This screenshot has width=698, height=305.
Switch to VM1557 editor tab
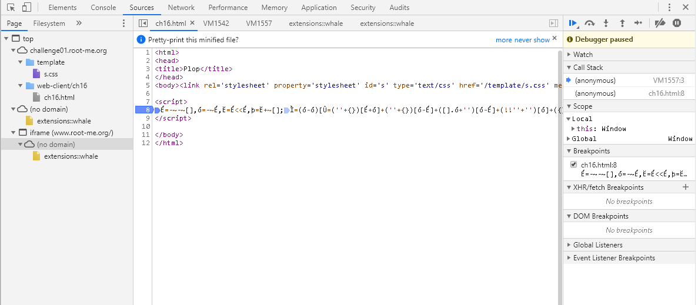[259, 23]
